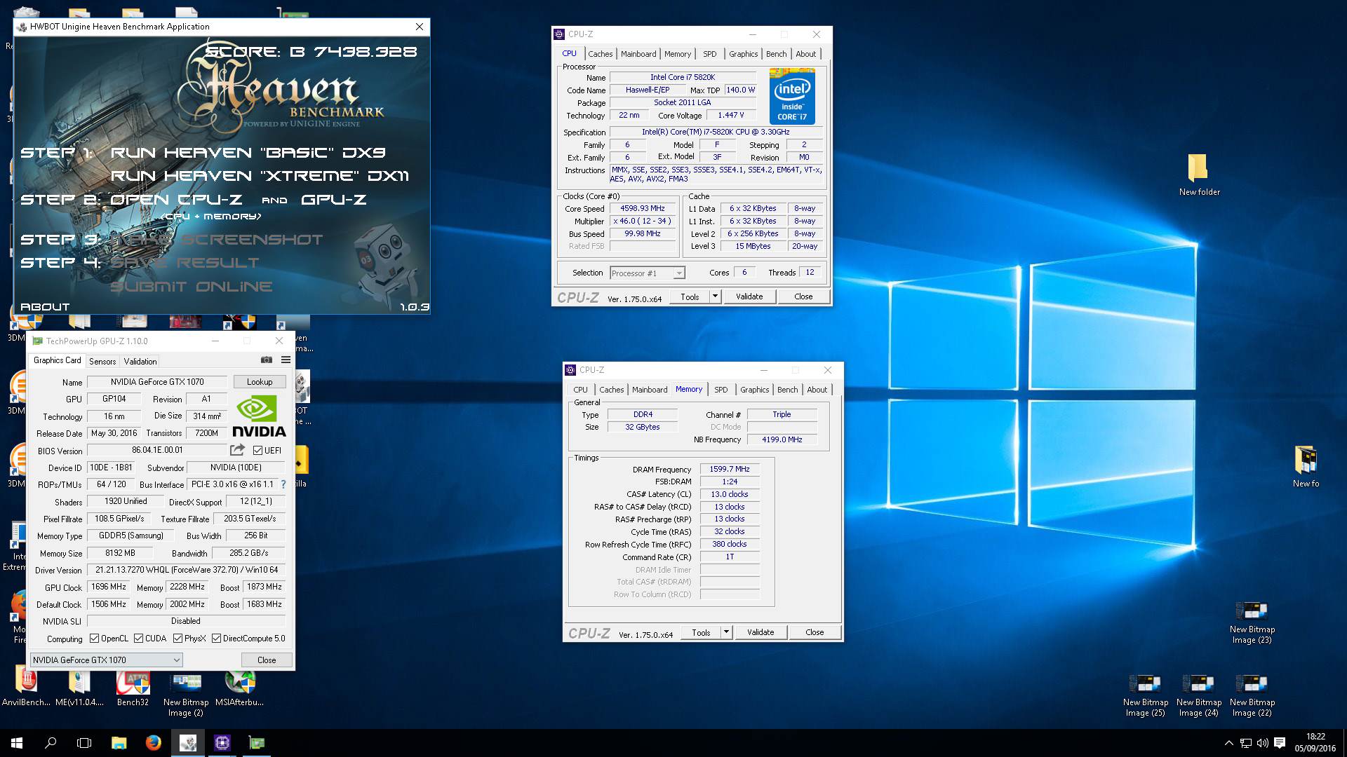The image size is (1347, 757).
Task: Click Run Heaven "Basic" DX9 link
Action: pyautogui.click(x=248, y=153)
